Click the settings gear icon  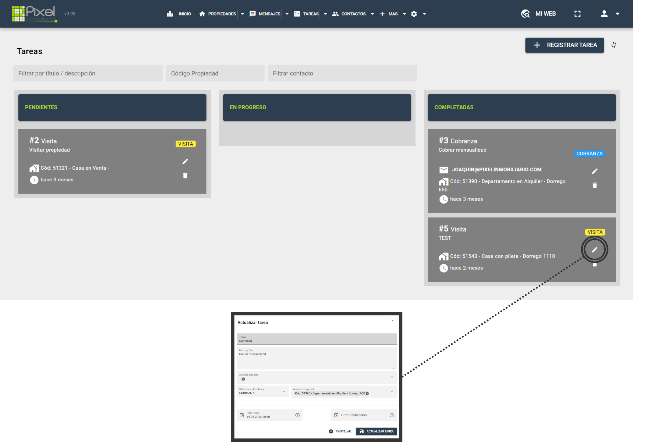click(x=414, y=14)
